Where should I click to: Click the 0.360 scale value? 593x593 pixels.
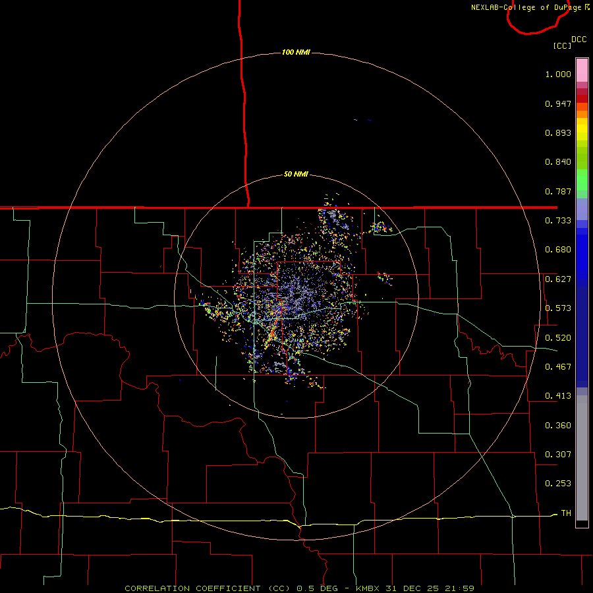558,426
